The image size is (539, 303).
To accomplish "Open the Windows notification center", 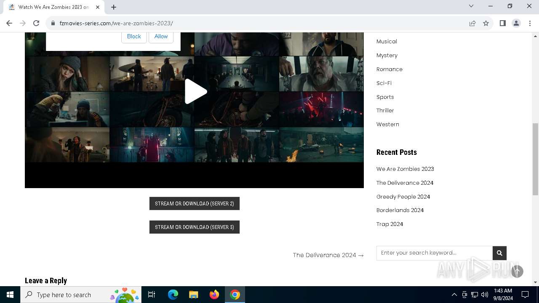I will tap(525, 295).
